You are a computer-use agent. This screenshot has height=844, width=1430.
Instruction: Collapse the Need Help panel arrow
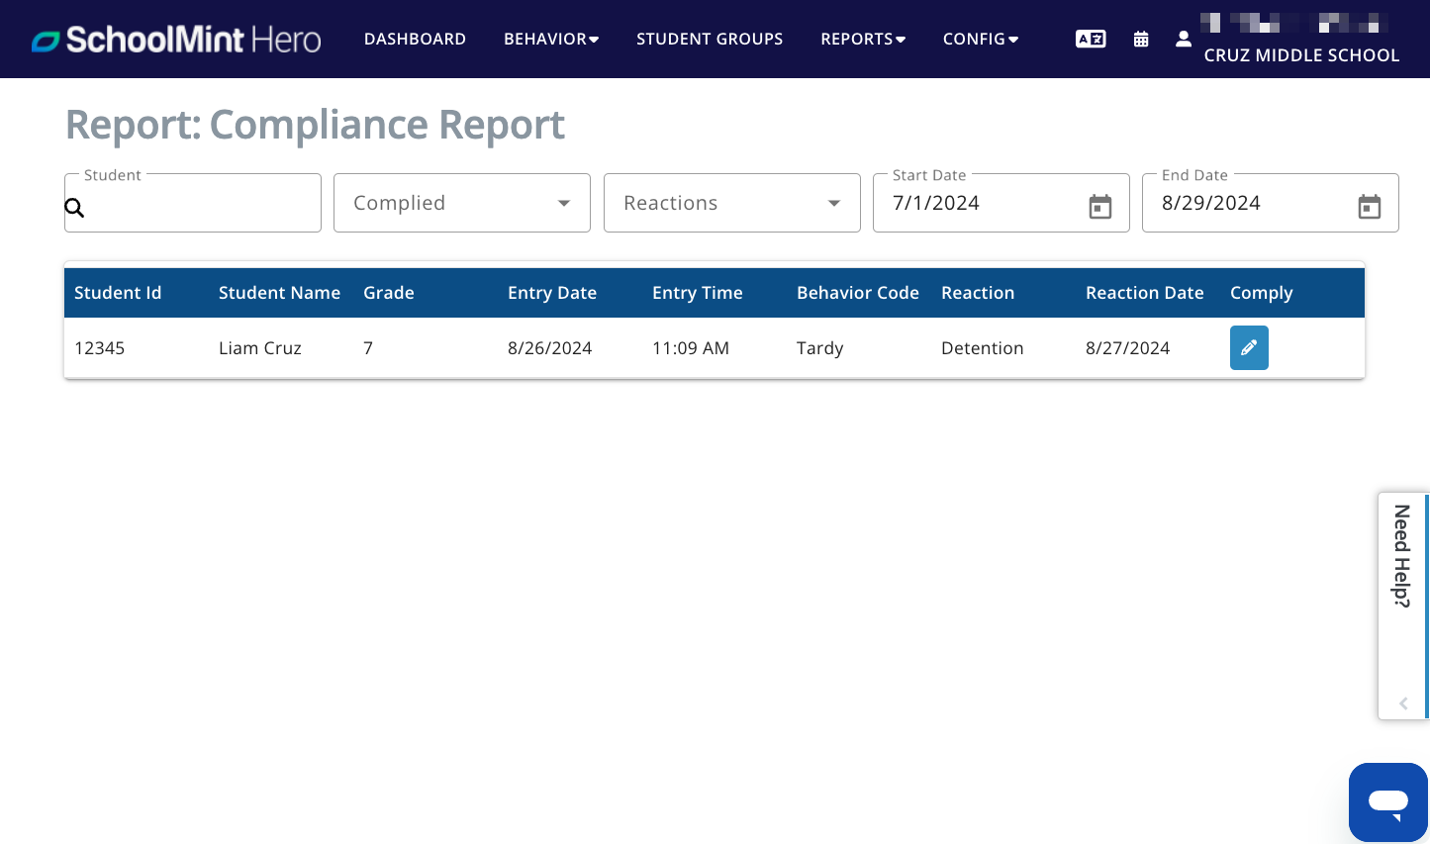1403,703
